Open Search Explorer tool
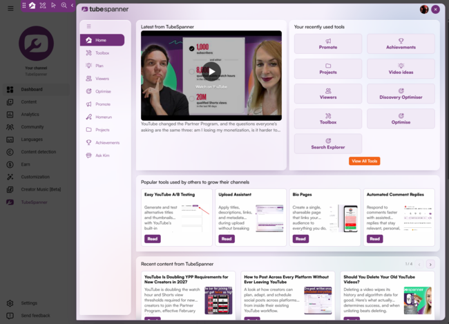449x324 pixels. coord(328,144)
